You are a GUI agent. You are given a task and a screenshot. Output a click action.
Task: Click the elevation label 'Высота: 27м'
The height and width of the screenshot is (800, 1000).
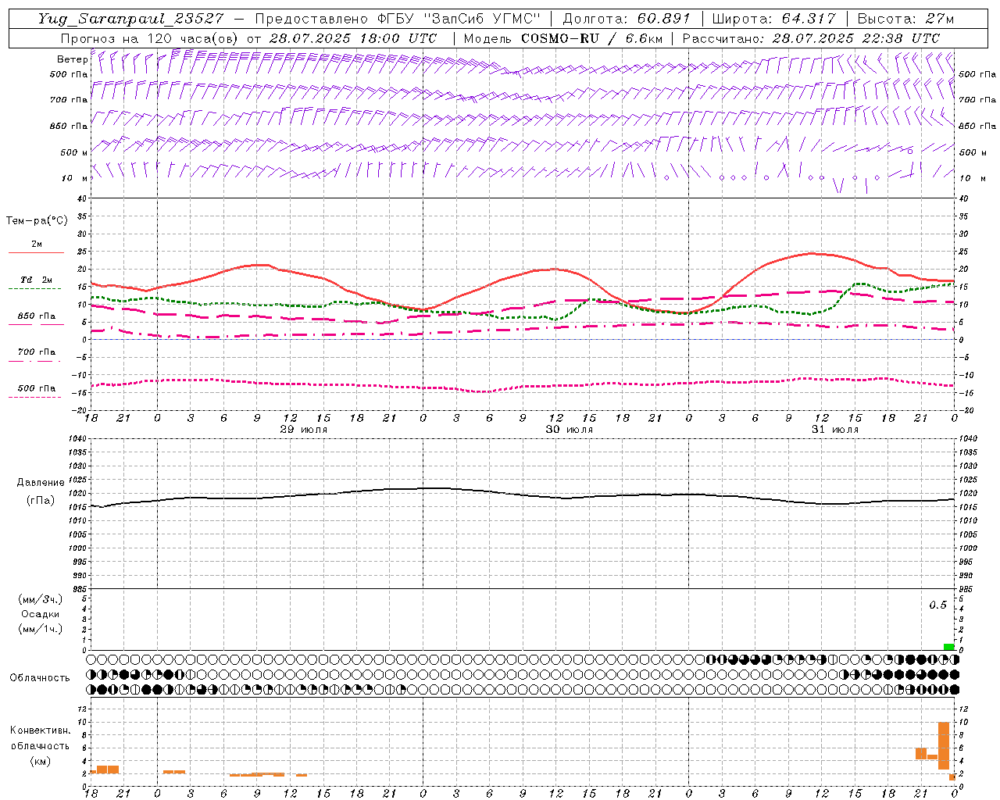pyautogui.click(x=905, y=19)
